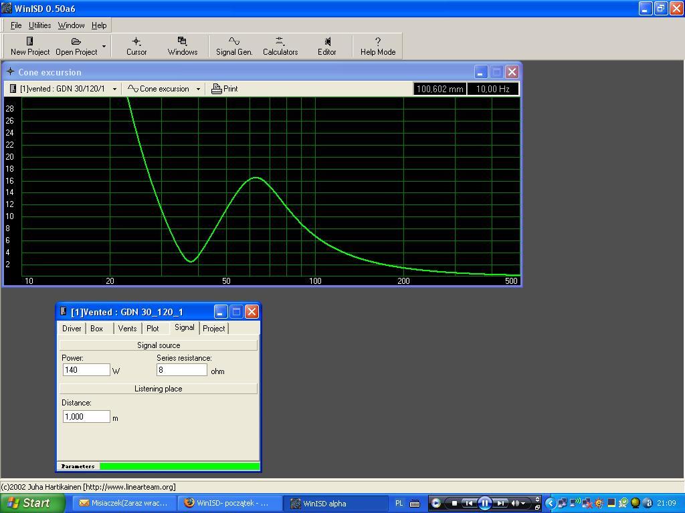Open the Utilities menu
This screenshot has width=685, height=513.
click(x=39, y=25)
